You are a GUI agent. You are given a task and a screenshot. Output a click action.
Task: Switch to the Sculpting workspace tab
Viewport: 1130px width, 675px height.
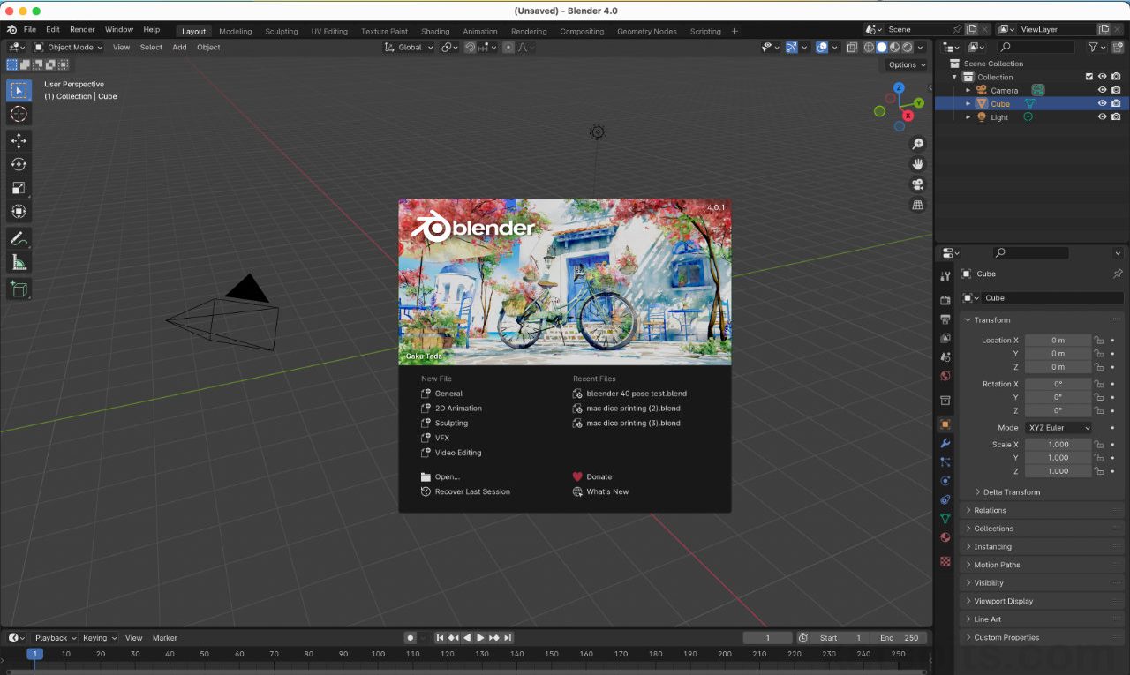click(x=282, y=31)
